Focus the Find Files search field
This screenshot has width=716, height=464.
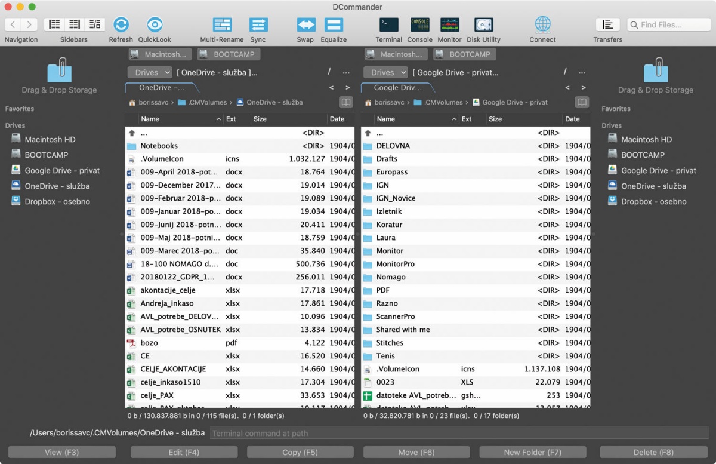pyautogui.click(x=668, y=24)
